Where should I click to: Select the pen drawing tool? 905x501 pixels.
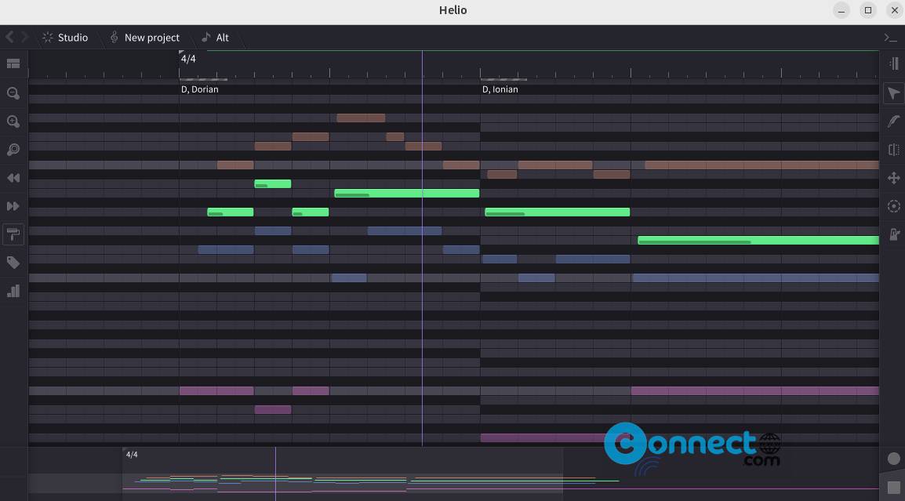click(x=894, y=122)
